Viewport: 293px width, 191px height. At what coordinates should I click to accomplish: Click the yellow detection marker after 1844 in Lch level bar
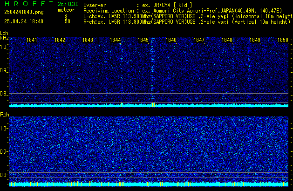pos(122,105)
